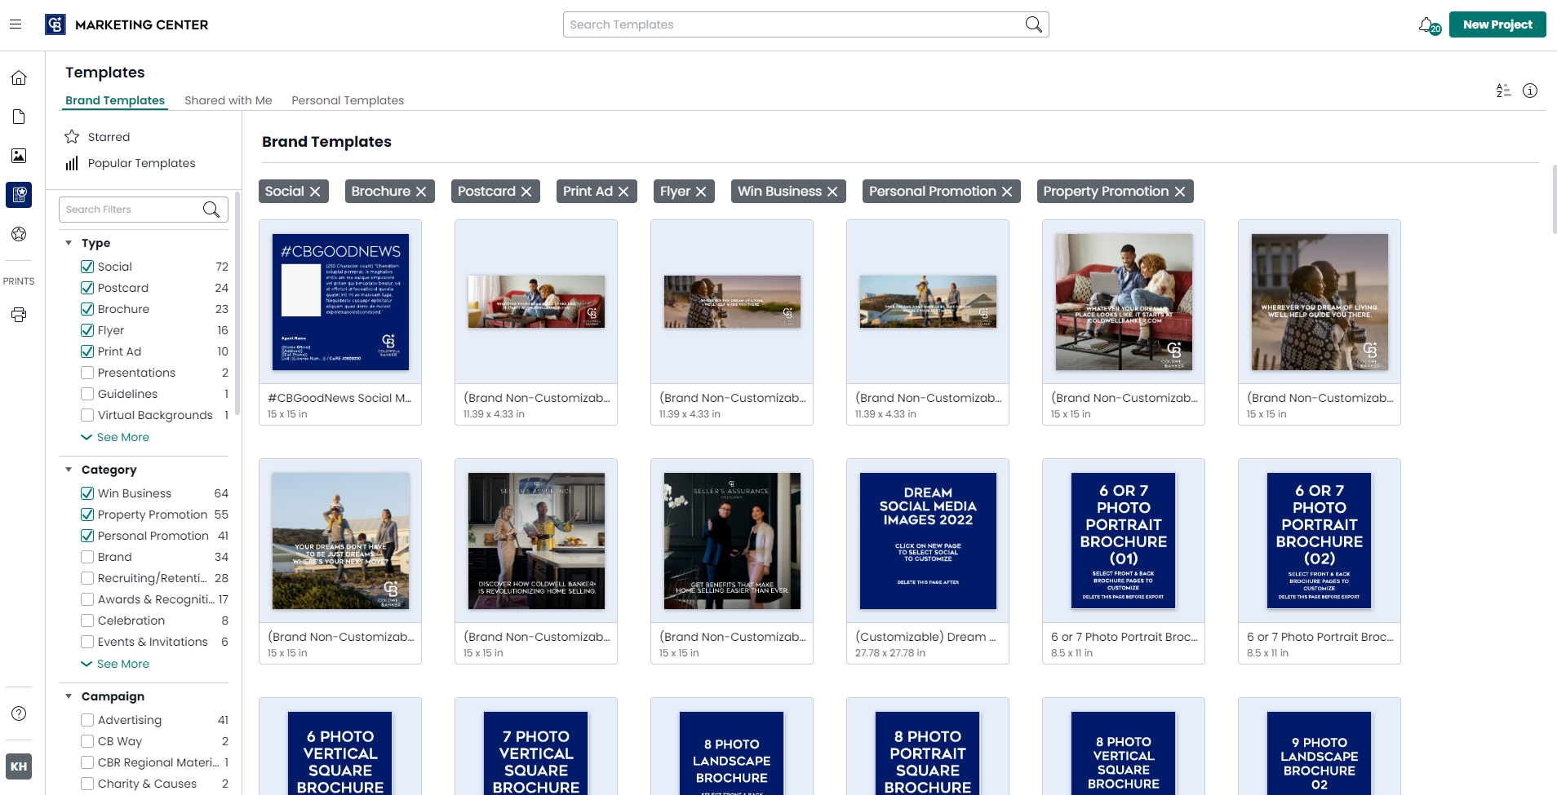Click the Popular Templates bar chart icon
Image resolution: width=1557 pixels, height=795 pixels.
click(72, 163)
